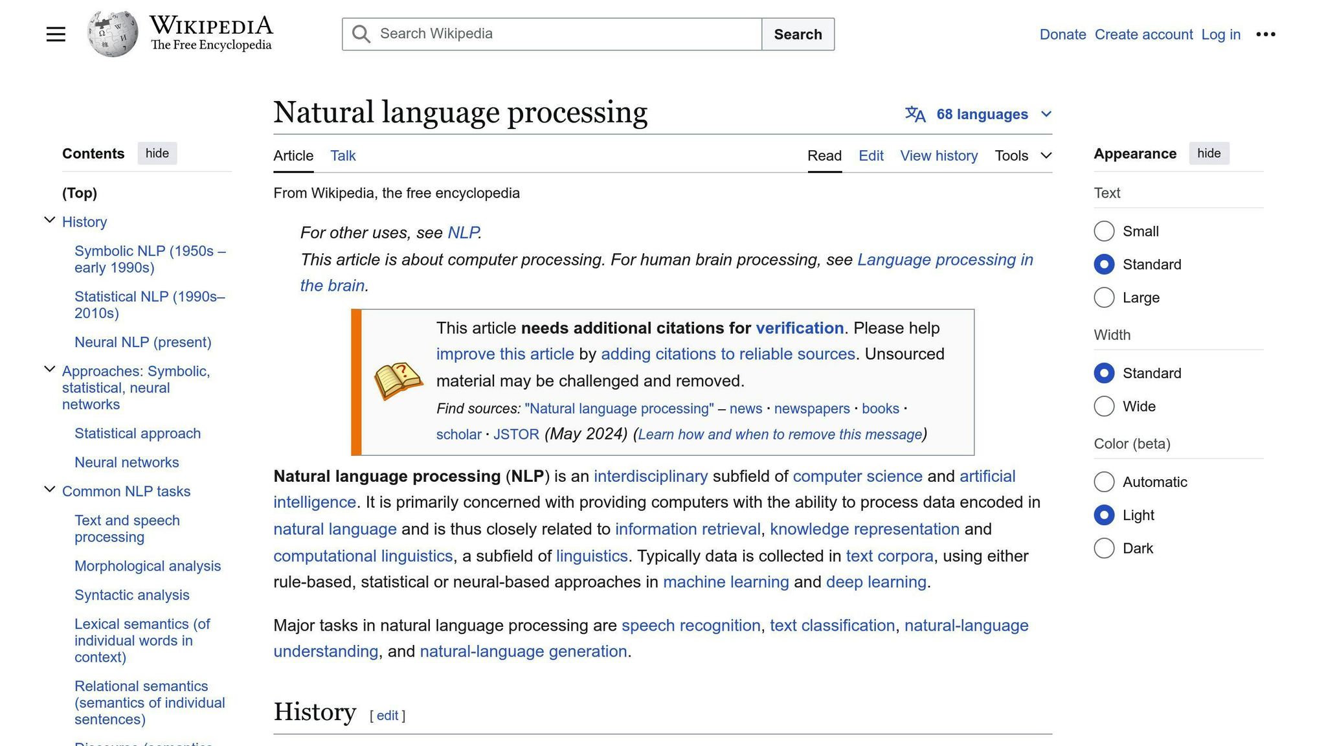Switch to the Talk tab
The height and width of the screenshot is (746, 1326).
point(343,155)
